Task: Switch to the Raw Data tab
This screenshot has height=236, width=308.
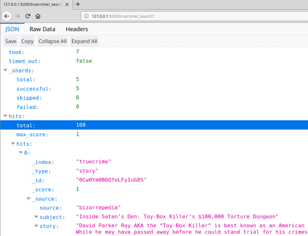Action: tap(42, 29)
